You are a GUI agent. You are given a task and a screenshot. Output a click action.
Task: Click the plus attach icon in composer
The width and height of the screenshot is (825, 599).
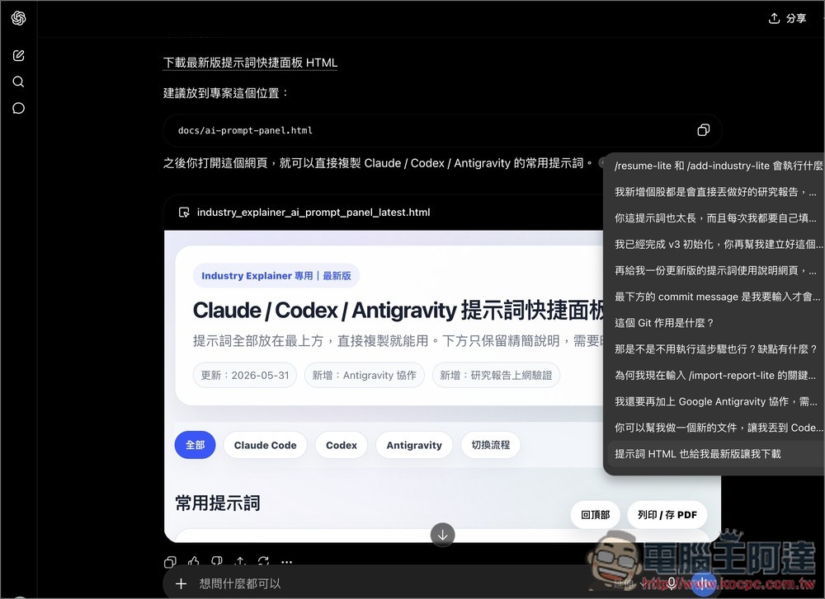tap(181, 584)
